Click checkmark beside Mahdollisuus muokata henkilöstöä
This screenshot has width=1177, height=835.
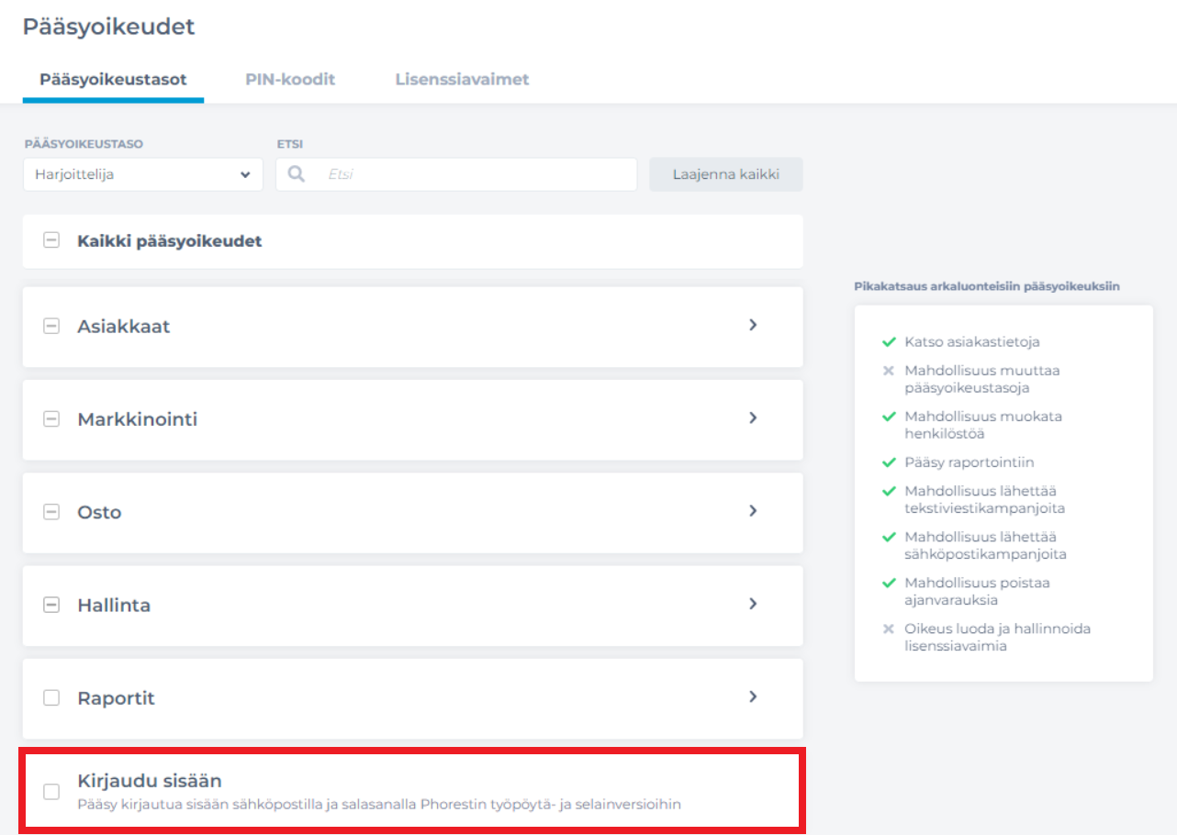(x=888, y=417)
